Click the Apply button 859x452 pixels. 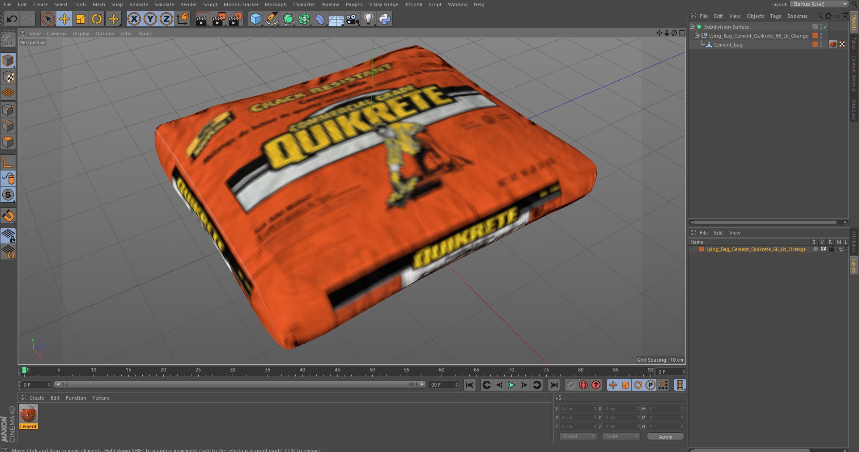(x=665, y=437)
